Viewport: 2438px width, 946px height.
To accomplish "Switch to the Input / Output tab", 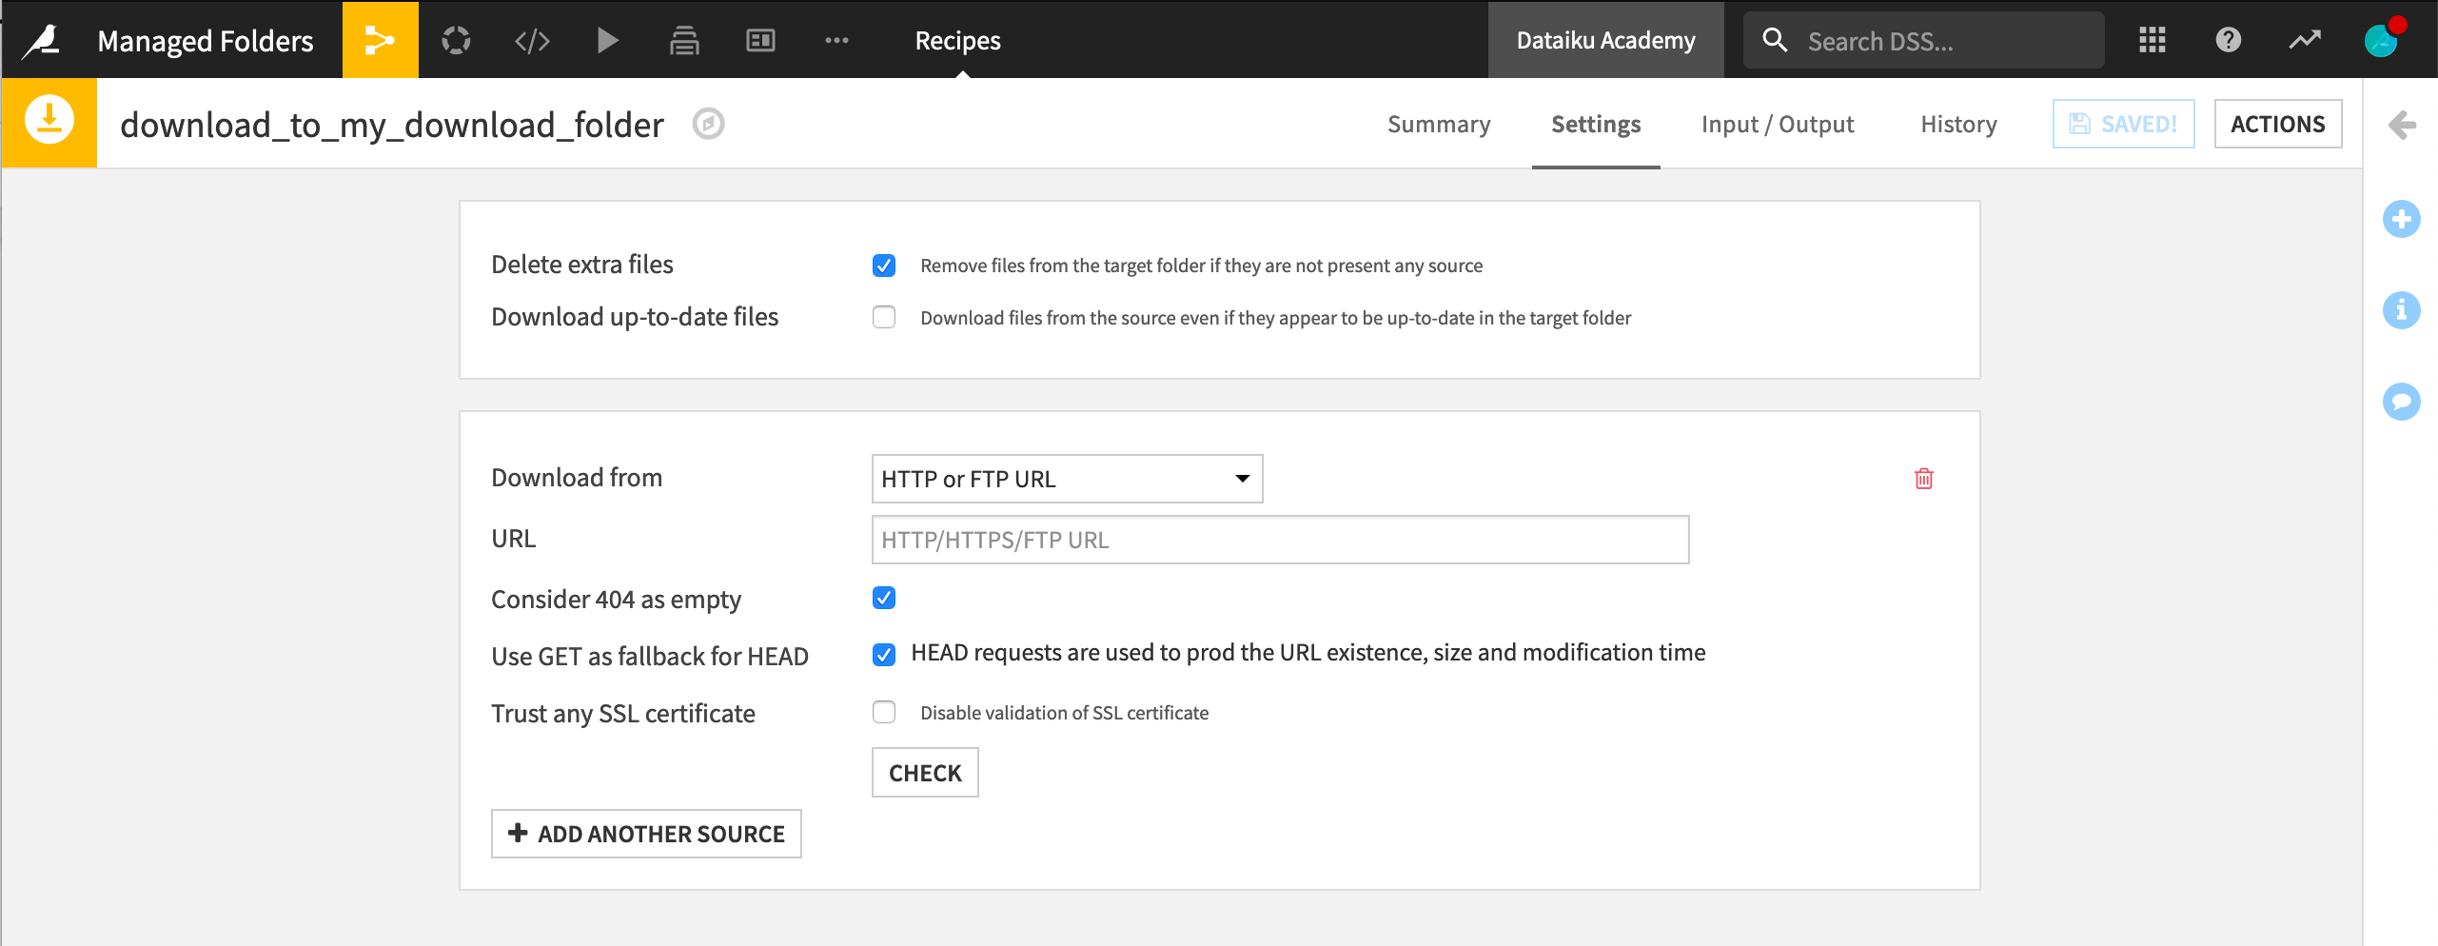I will click(x=1777, y=124).
